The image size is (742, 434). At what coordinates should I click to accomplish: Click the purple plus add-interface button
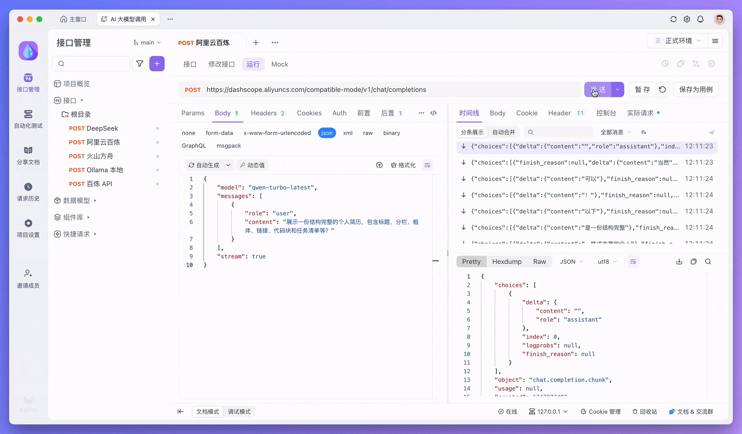click(157, 64)
